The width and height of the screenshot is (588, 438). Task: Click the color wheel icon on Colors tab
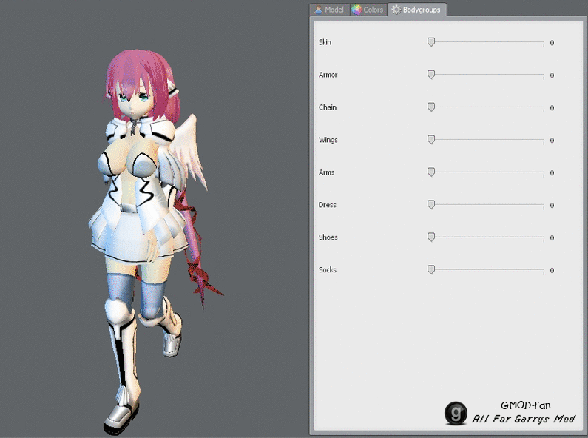click(x=356, y=10)
